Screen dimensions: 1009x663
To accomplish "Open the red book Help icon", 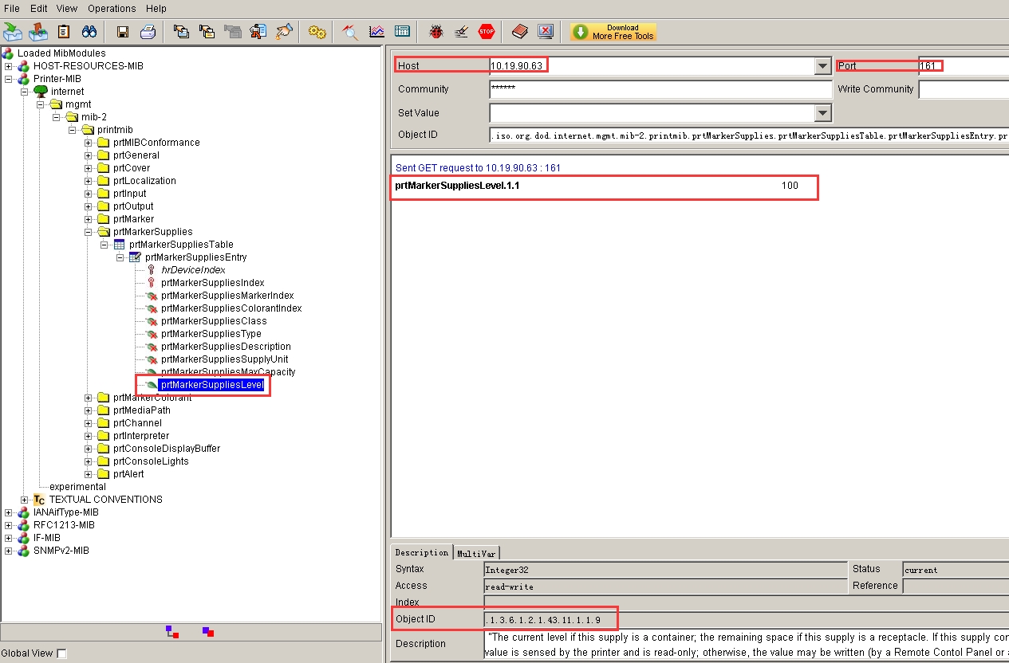I will [x=520, y=32].
